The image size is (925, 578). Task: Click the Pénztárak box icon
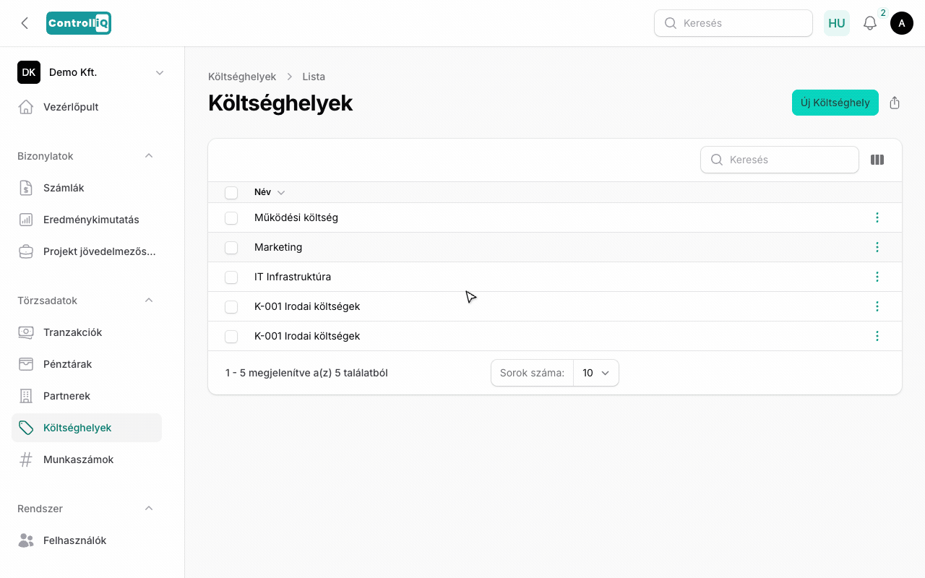pyautogui.click(x=26, y=364)
